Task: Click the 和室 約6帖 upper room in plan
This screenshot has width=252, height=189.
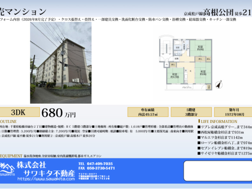Action: (200, 48)
